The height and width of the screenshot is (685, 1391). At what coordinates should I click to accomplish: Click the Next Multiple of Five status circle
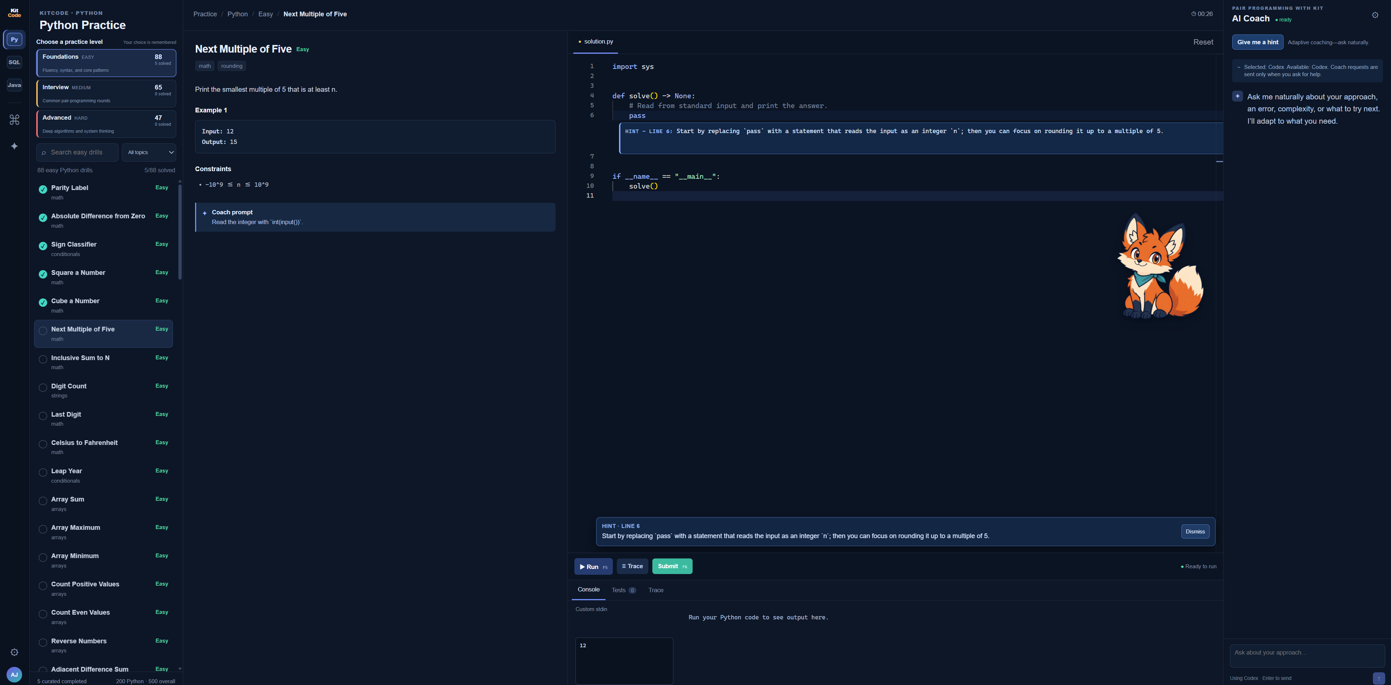(43, 331)
